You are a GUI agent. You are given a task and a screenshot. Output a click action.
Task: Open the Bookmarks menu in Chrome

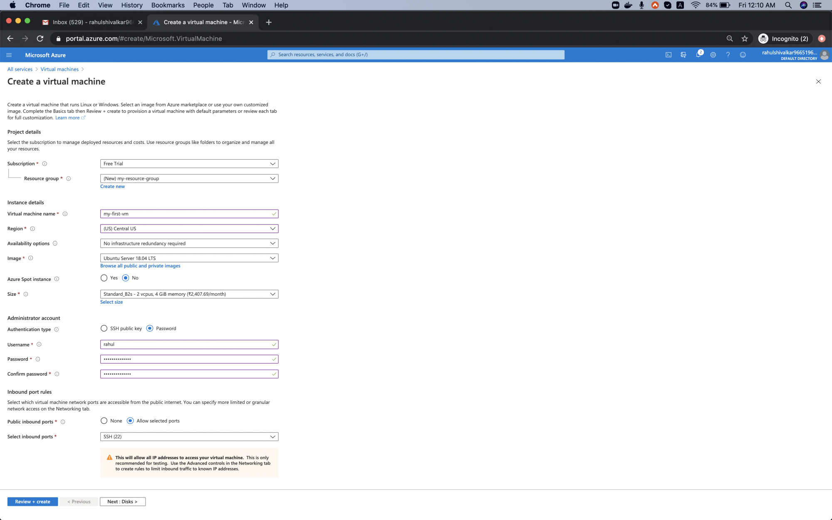click(168, 5)
